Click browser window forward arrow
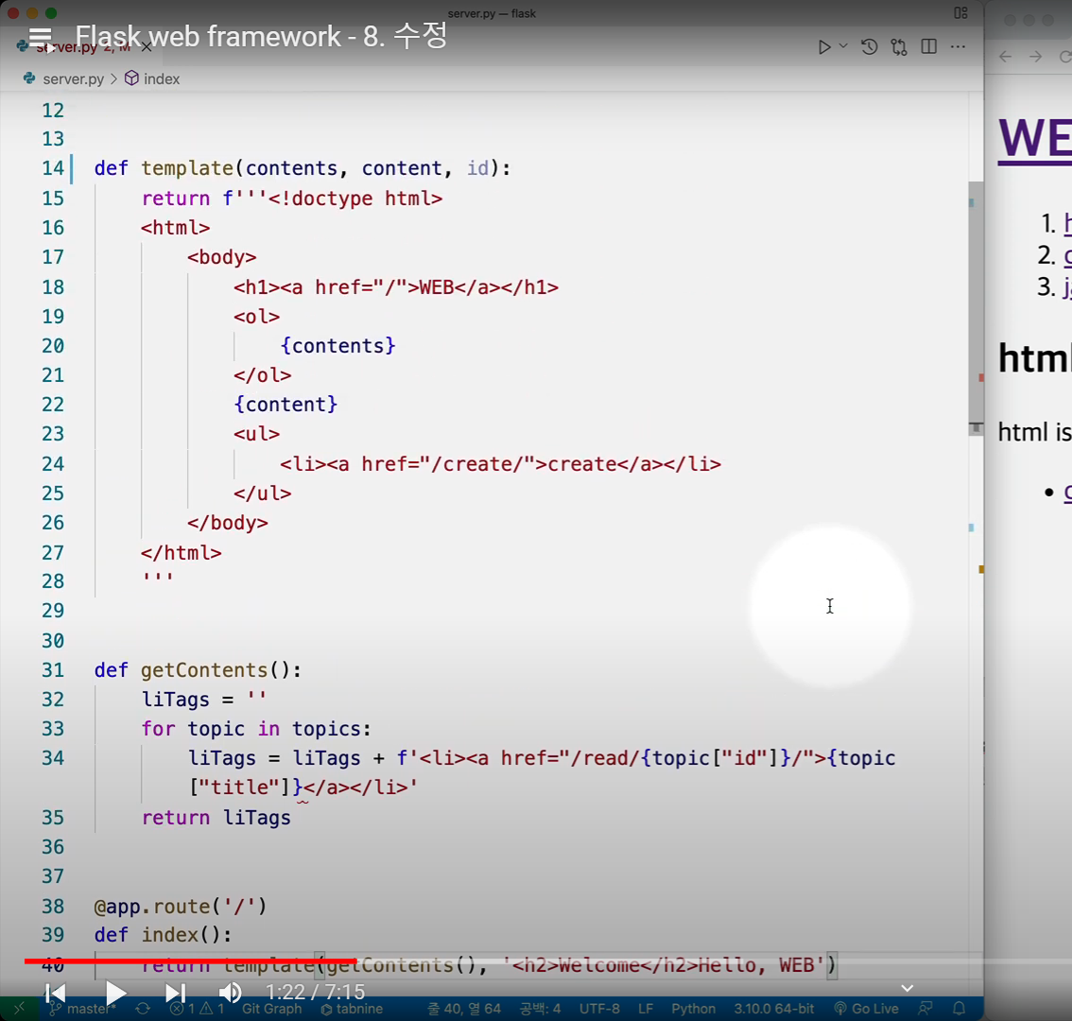 click(x=1036, y=57)
